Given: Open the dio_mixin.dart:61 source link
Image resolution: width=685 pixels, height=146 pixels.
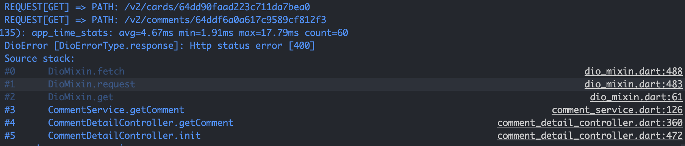Looking at the screenshot, I should pyautogui.click(x=636, y=97).
